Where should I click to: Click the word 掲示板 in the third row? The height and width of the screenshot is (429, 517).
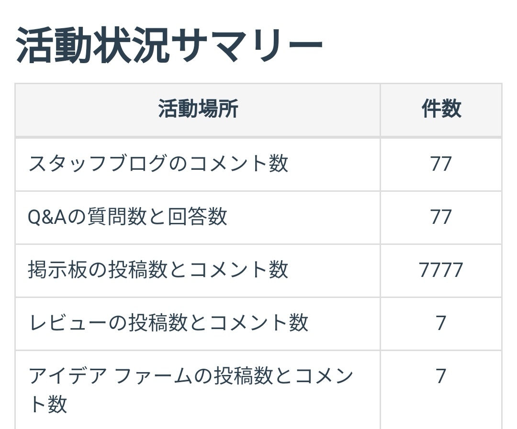tap(58, 270)
